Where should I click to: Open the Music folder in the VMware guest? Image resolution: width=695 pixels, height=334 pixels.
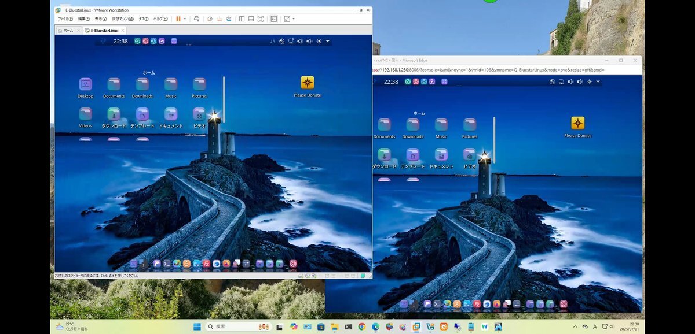(171, 88)
